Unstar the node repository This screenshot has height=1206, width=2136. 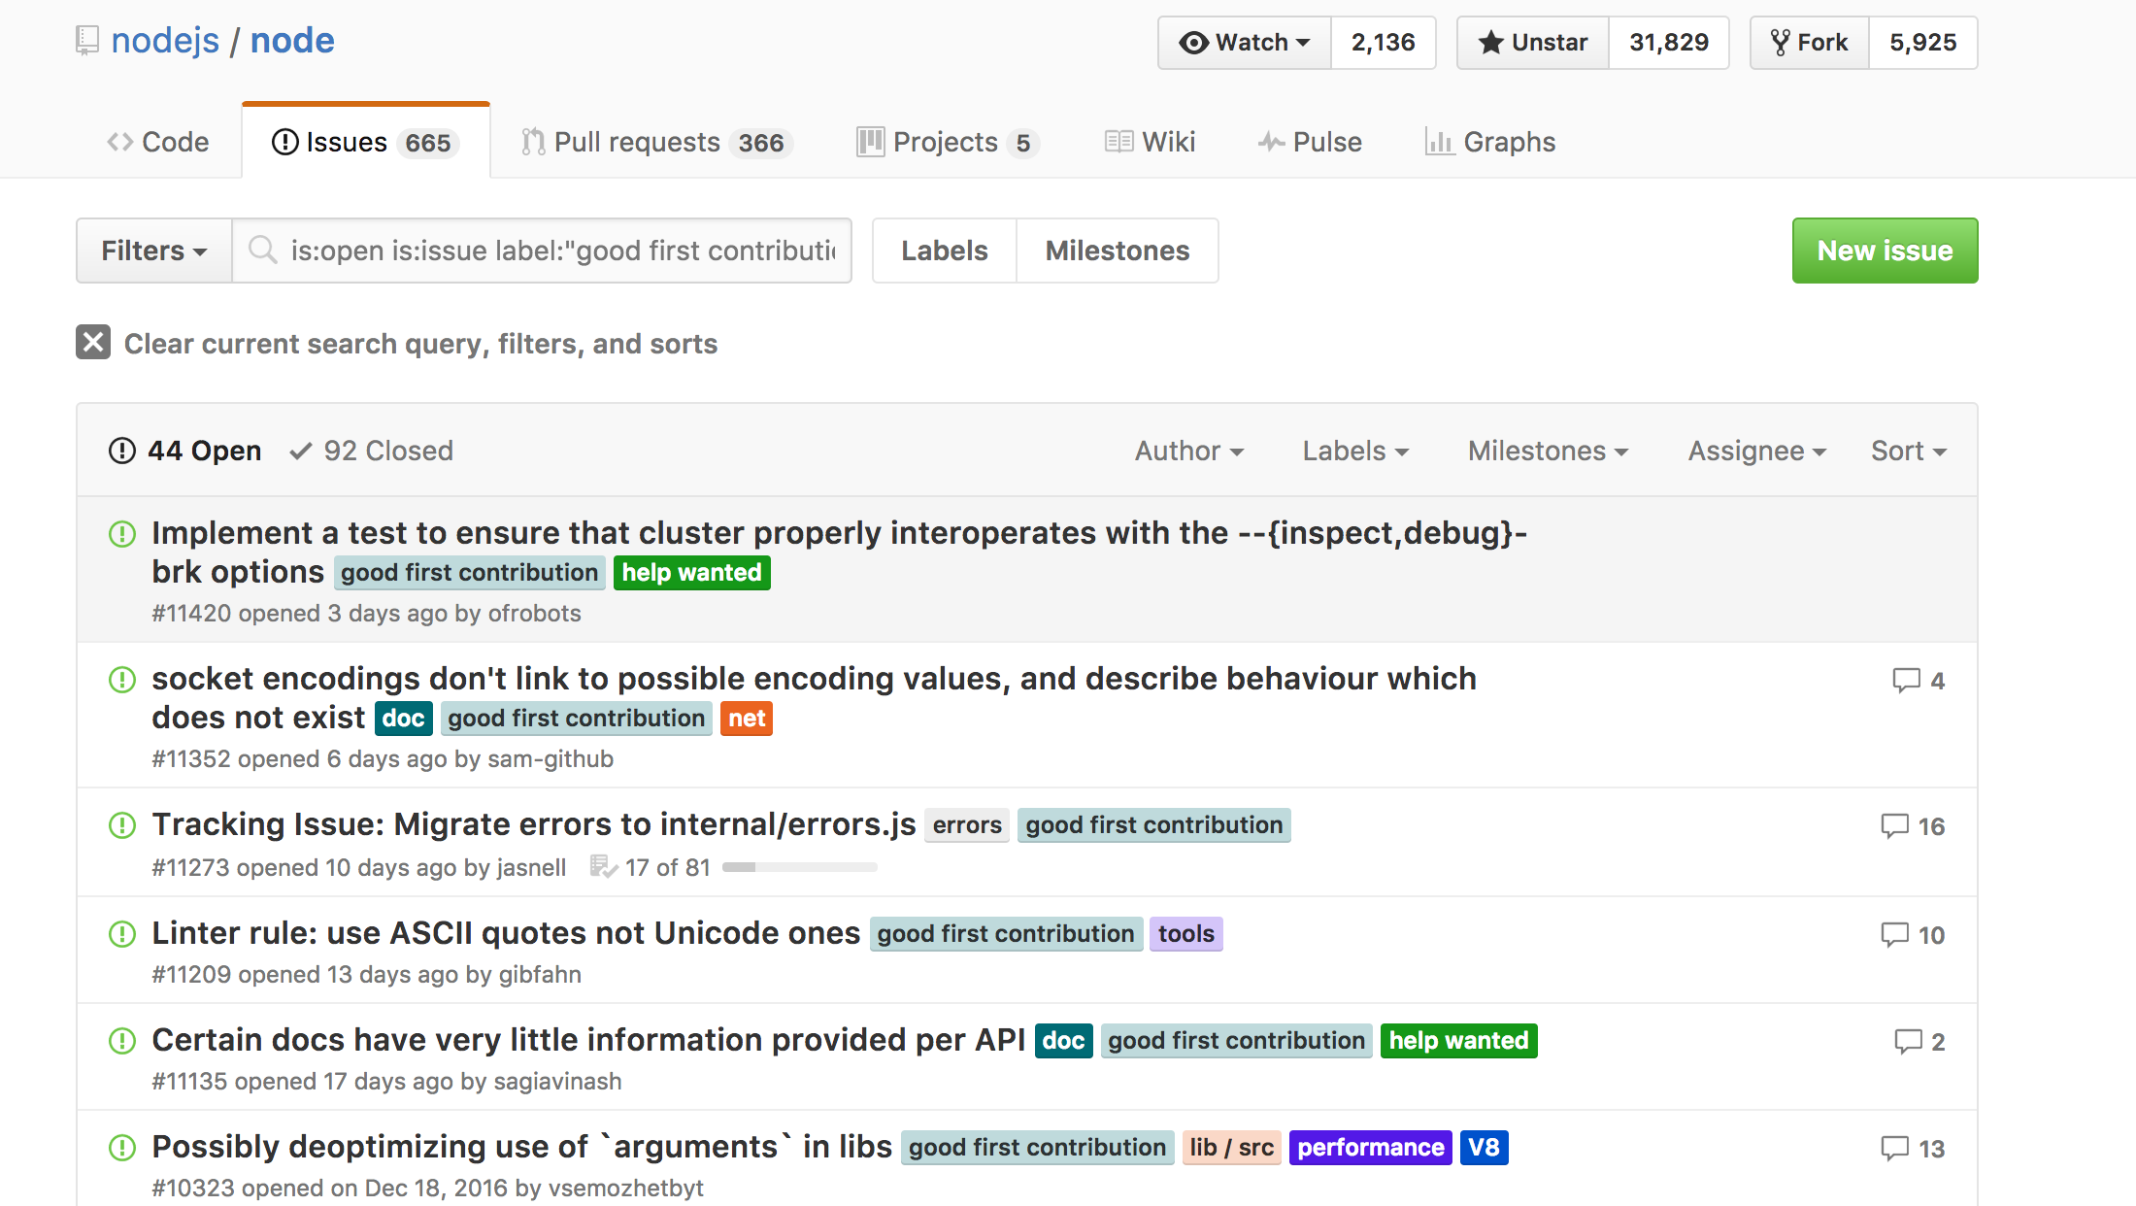point(1533,43)
